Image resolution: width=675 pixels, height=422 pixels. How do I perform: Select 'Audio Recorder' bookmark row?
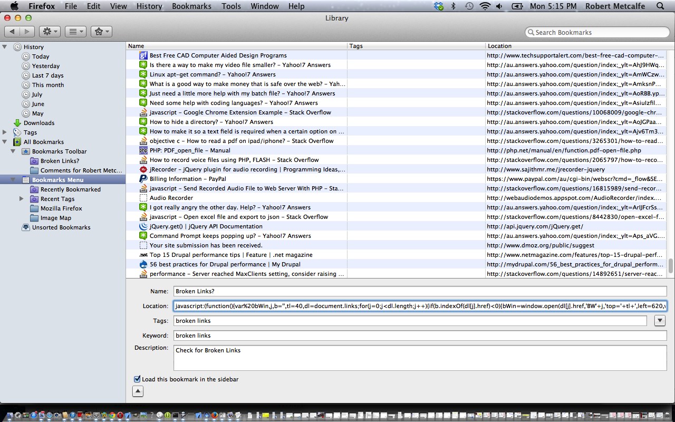point(397,198)
